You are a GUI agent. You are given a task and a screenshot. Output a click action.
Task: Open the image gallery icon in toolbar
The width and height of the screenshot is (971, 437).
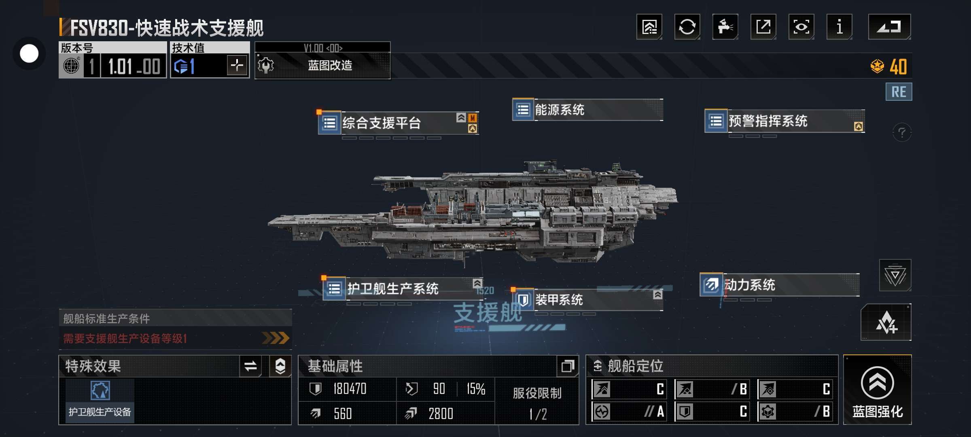649,27
